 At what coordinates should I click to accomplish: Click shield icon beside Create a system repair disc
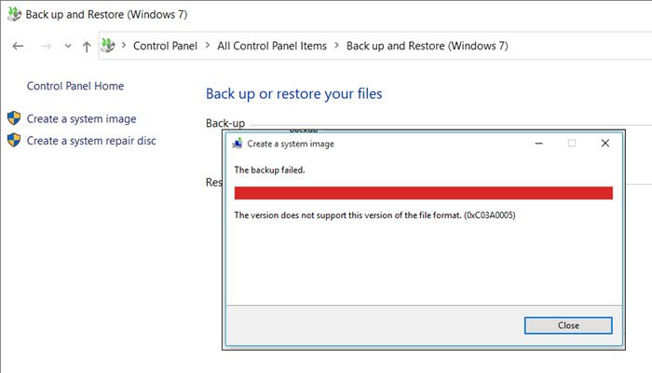14,141
